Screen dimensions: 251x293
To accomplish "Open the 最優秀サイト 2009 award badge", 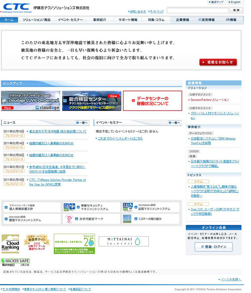I will pos(37,242).
